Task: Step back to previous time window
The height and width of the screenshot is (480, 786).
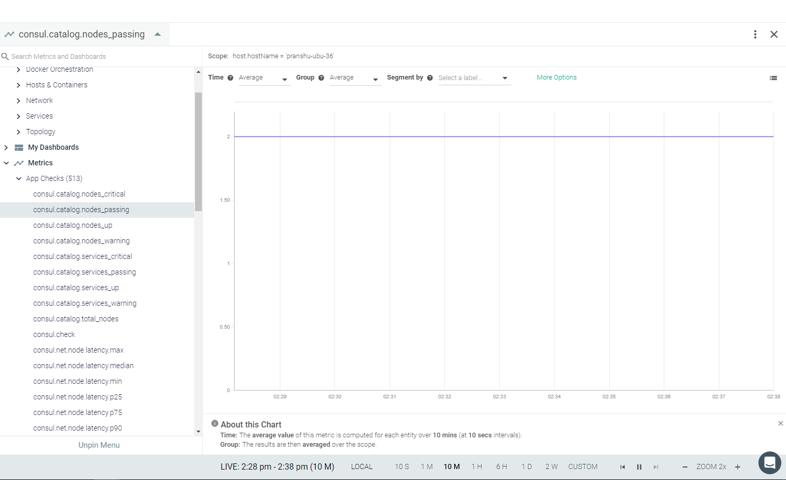Action: 623,467
